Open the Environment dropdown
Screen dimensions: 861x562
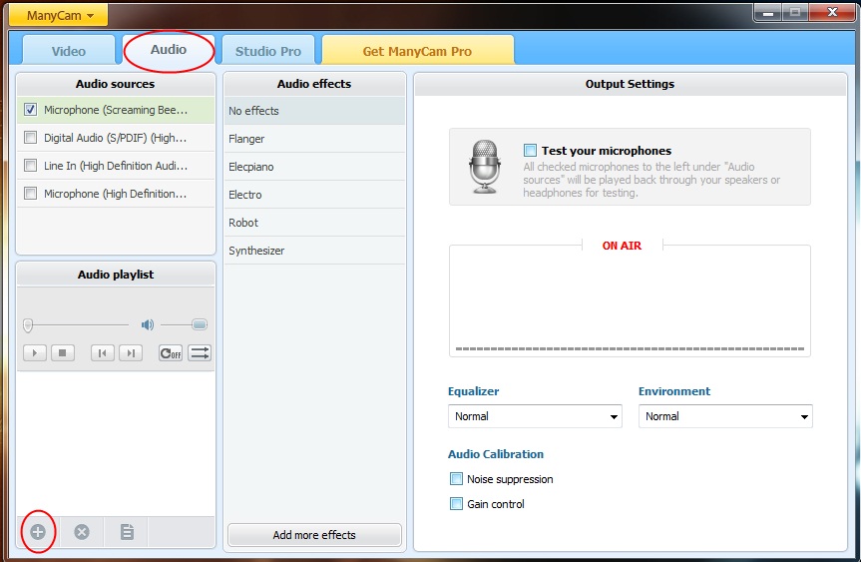(725, 416)
